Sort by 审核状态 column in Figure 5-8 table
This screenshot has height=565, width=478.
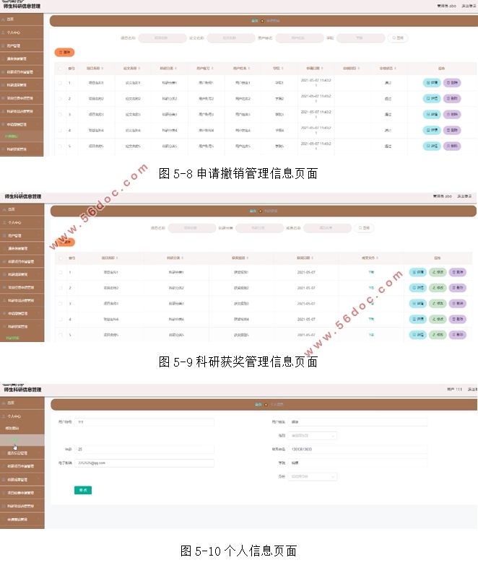click(395, 68)
